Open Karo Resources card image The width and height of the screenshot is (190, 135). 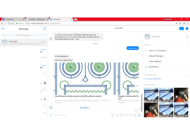[84, 79]
